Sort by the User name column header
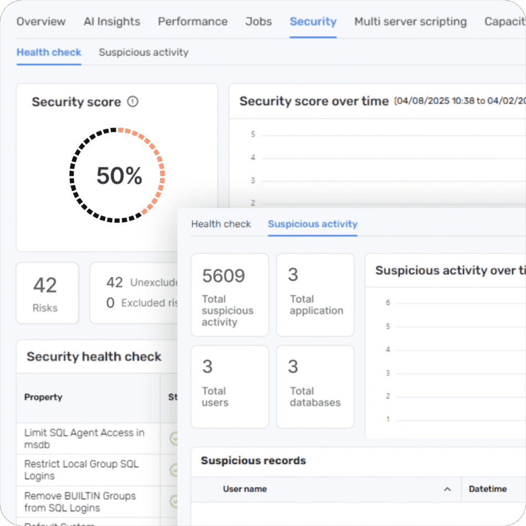The width and height of the screenshot is (526, 526). pos(326,489)
